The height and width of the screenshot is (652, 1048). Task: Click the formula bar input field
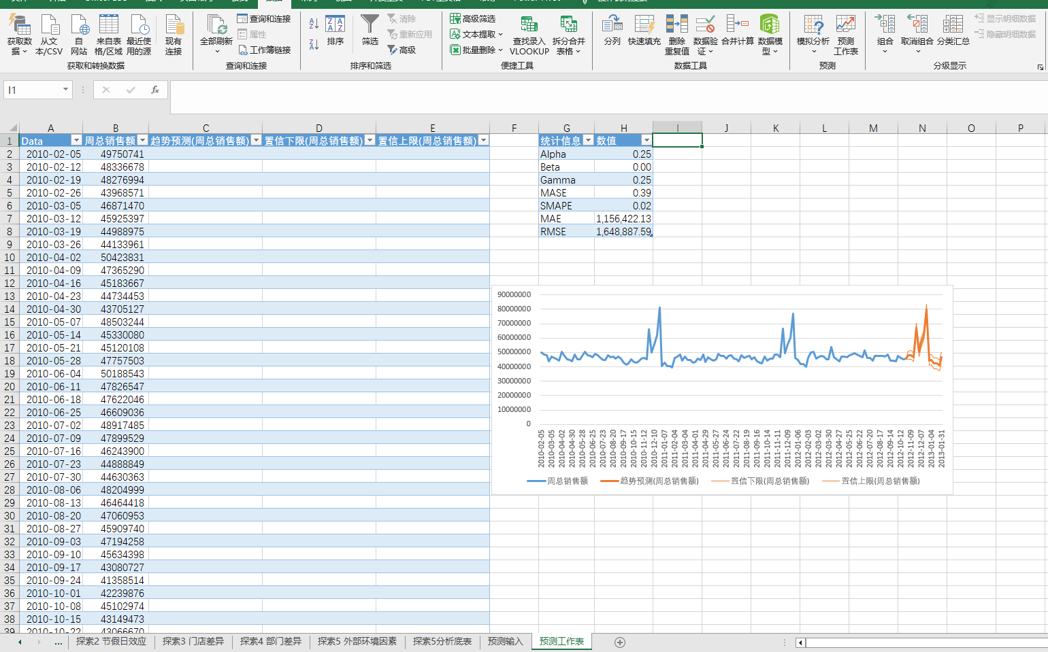tap(608, 97)
